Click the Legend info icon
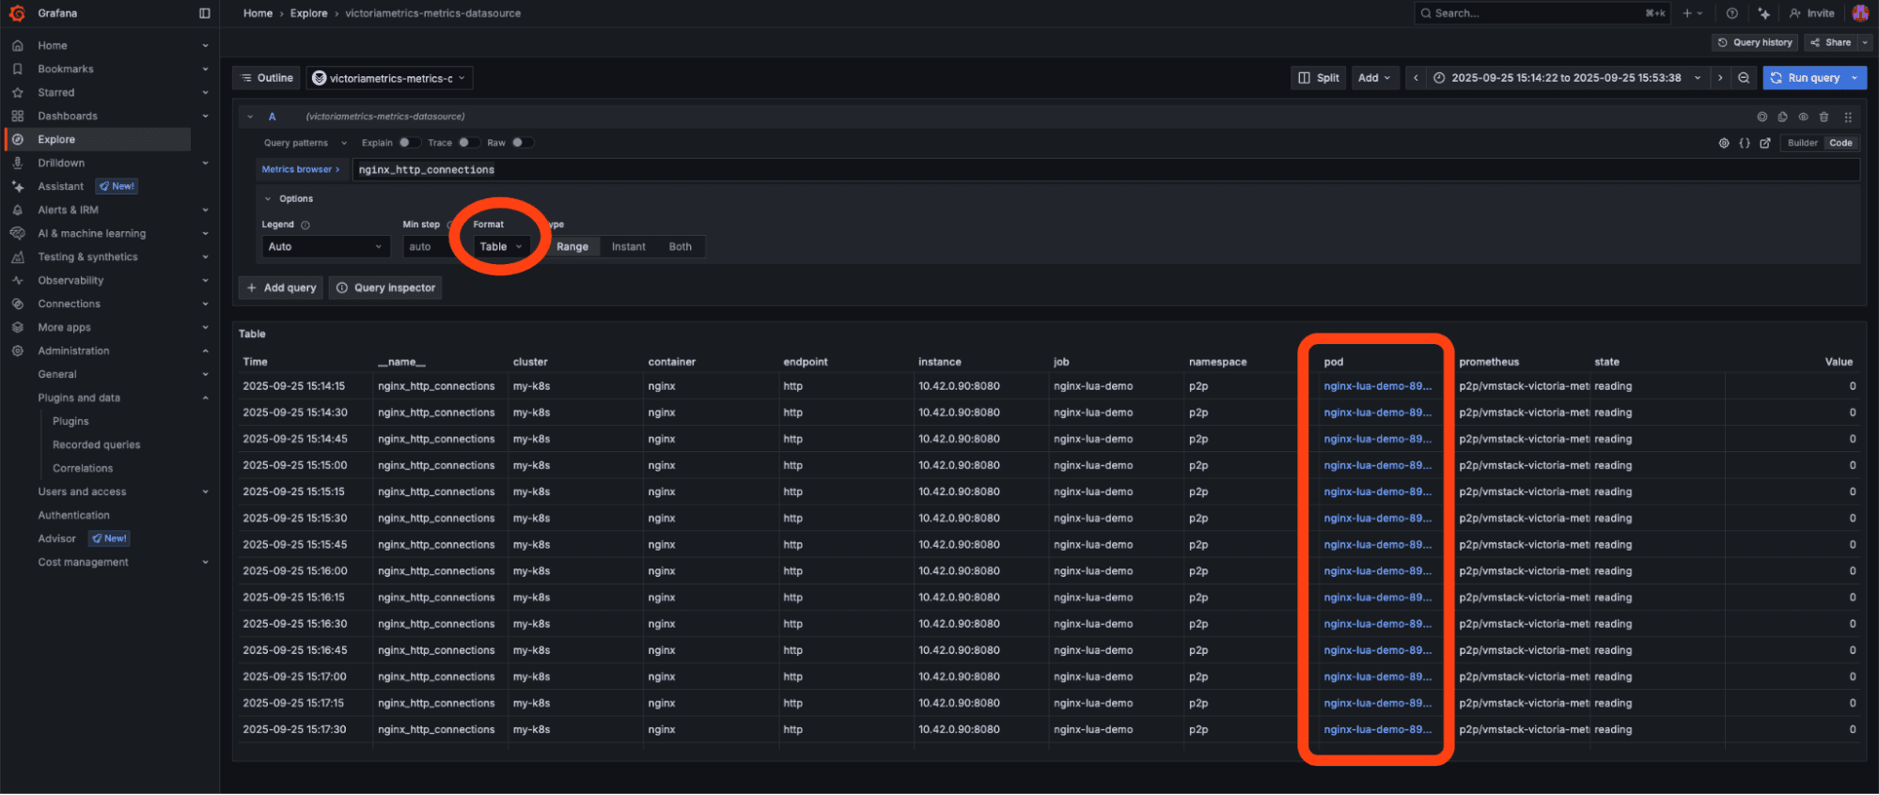The image size is (1879, 795). point(305,225)
